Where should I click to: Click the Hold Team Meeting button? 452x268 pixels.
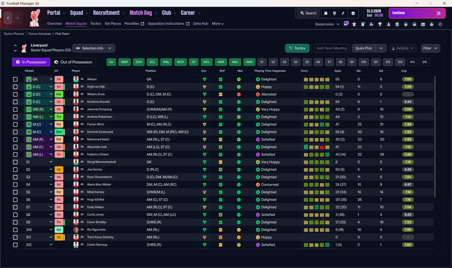pyautogui.click(x=332, y=48)
